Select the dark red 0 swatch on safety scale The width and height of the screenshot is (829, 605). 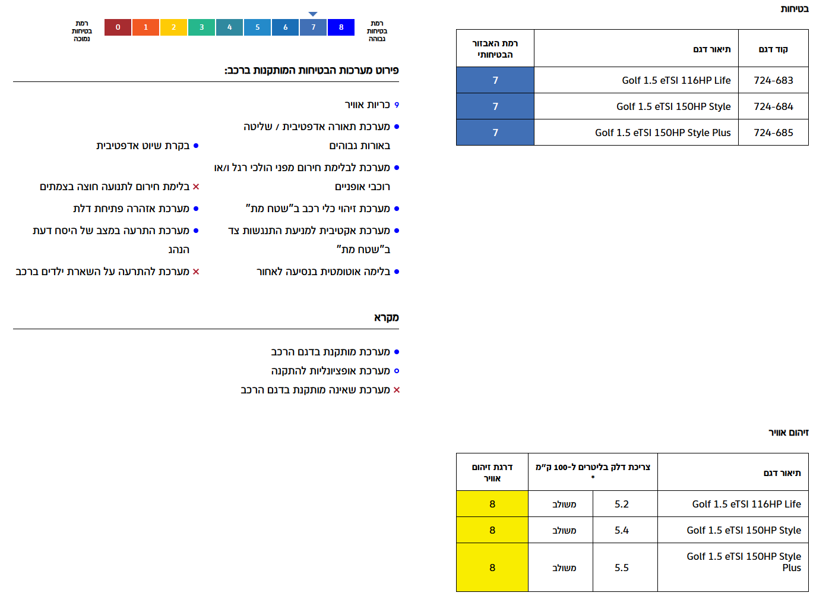(118, 27)
